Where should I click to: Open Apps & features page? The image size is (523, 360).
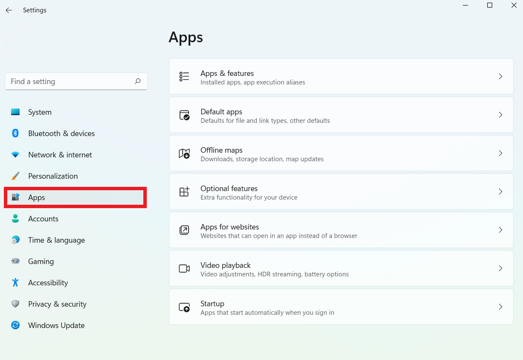point(341,76)
